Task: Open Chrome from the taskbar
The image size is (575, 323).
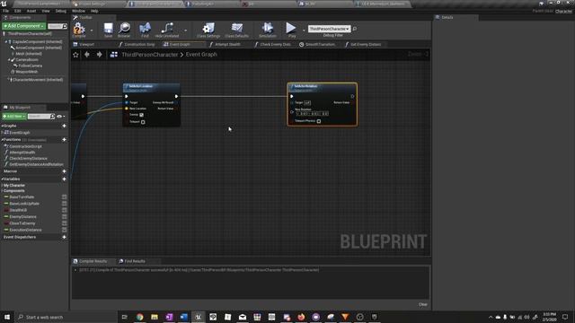Action: pos(140,317)
